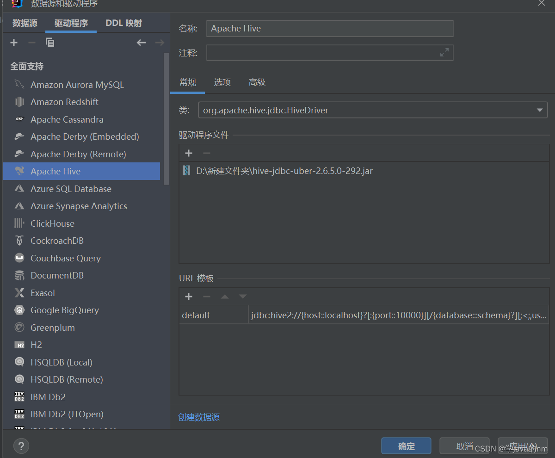
Task: Close the 数据源和驱动程序 dialog
Action: pyautogui.click(x=541, y=3)
